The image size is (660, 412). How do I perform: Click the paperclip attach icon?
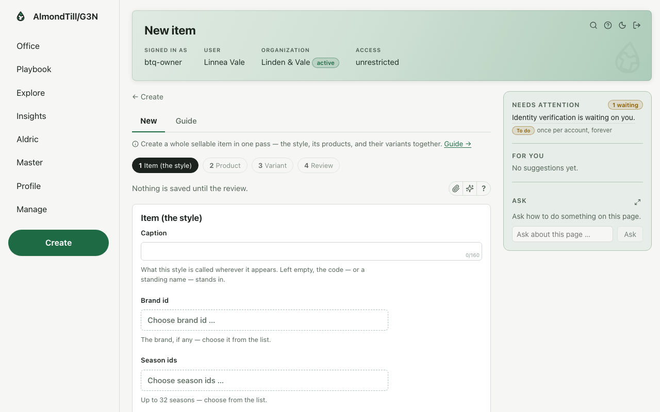456,188
